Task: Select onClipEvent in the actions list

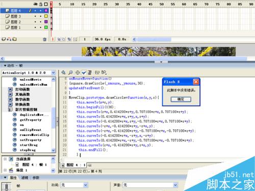Action: [31, 130]
